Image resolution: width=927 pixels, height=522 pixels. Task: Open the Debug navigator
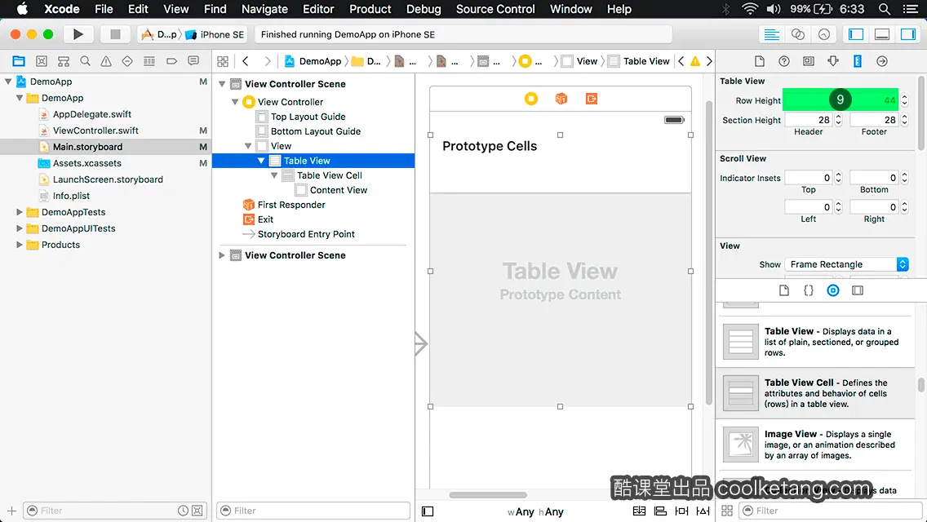click(149, 61)
